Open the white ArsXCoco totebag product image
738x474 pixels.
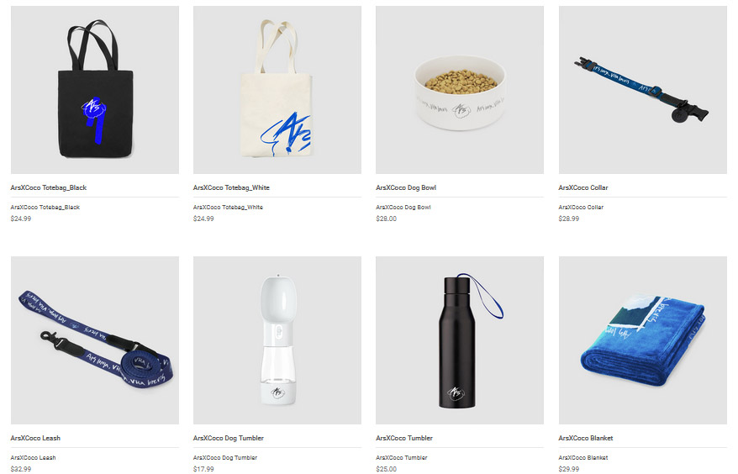tap(277, 90)
